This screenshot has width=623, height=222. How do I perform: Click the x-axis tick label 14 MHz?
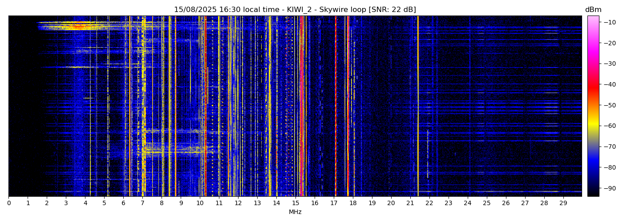pyautogui.click(x=276, y=203)
